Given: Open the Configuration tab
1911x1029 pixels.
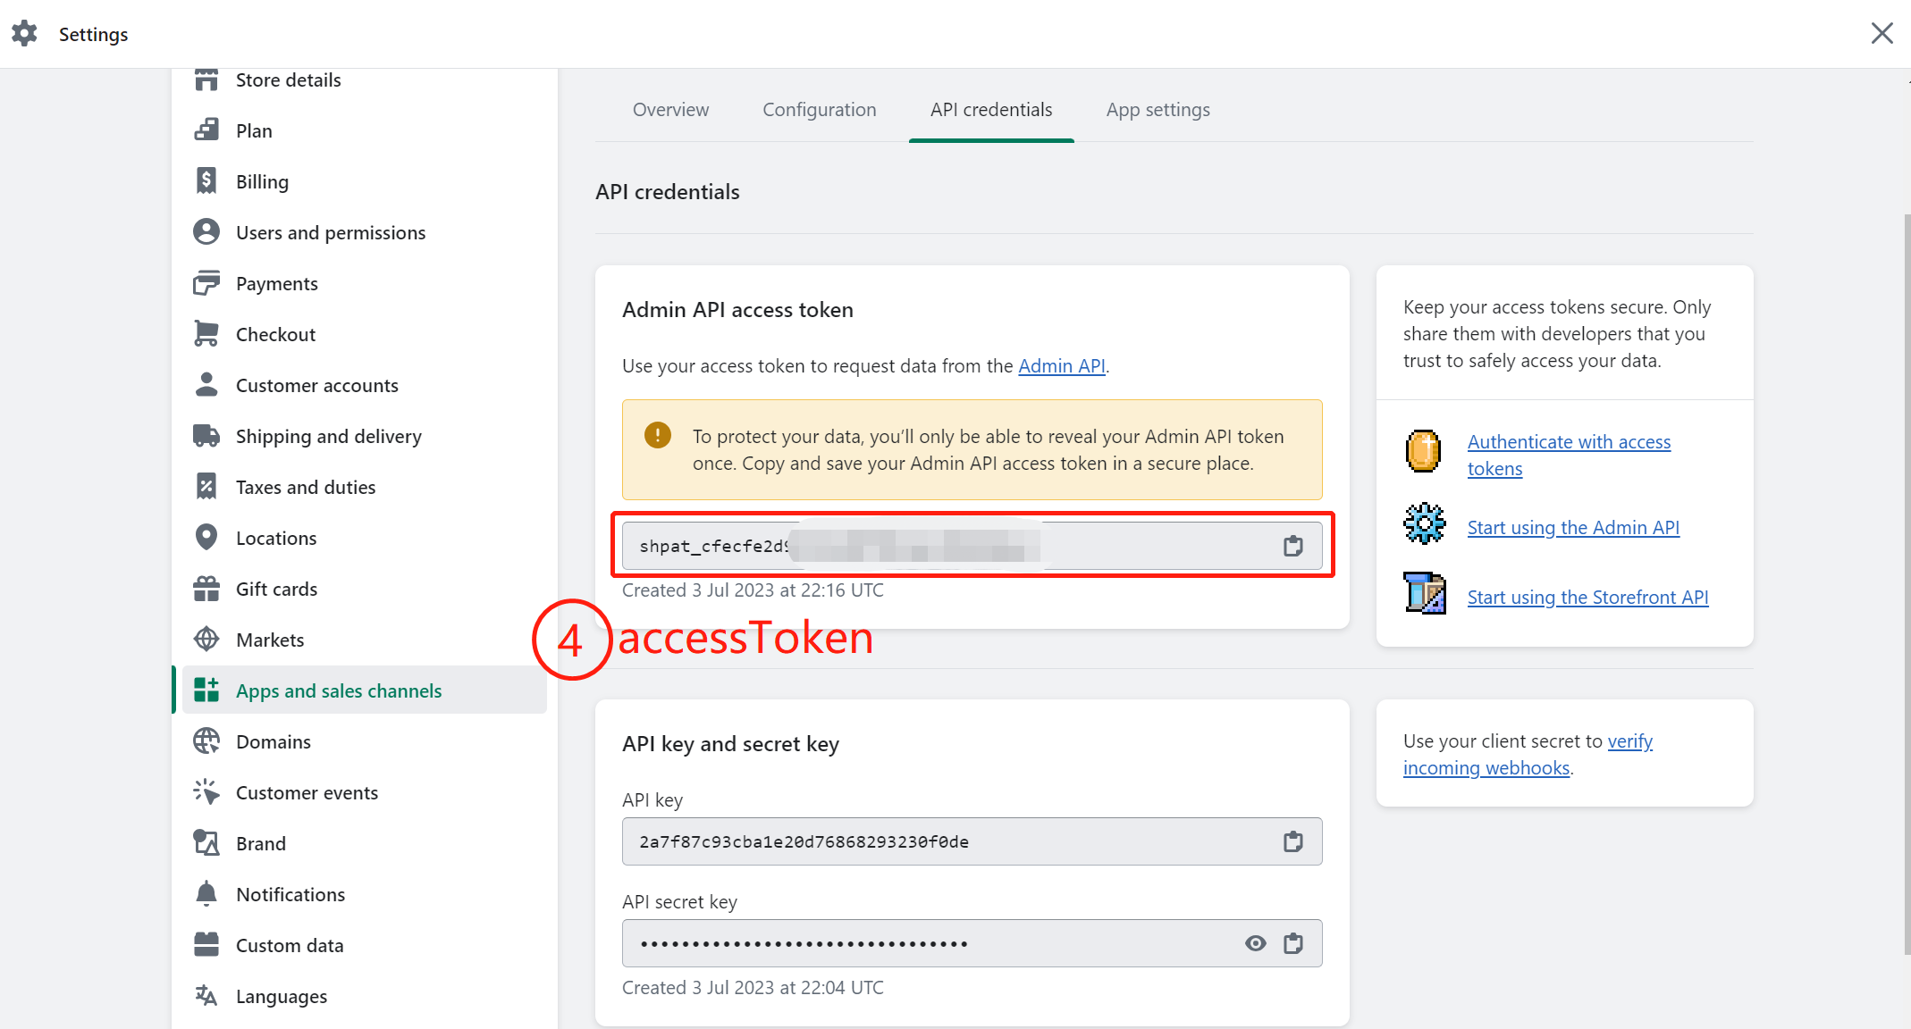Looking at the screenshot, I should click(x=820, y=110).
